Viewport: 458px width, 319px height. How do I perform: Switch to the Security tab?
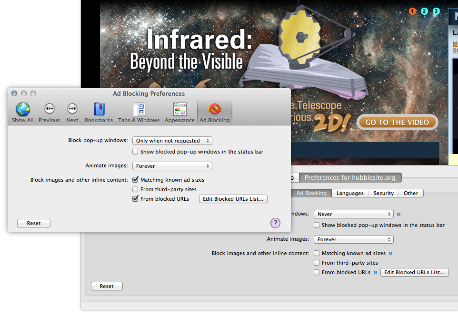click(383, 193)
